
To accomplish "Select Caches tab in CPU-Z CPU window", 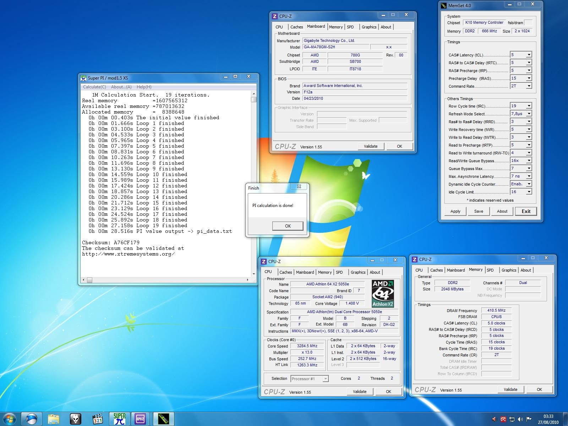I will (x=286, y=272).
